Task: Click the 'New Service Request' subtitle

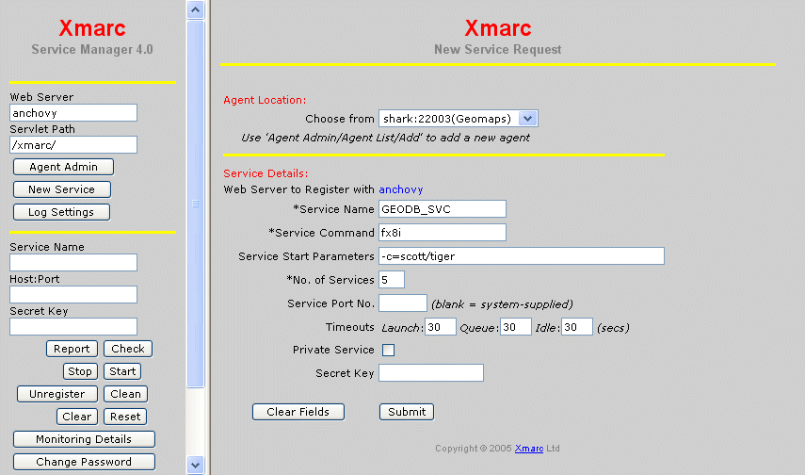Action: 497,49
